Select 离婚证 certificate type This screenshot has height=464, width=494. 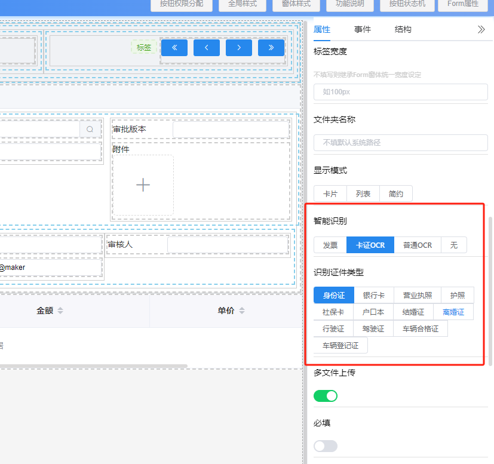[x=453, y=312]
